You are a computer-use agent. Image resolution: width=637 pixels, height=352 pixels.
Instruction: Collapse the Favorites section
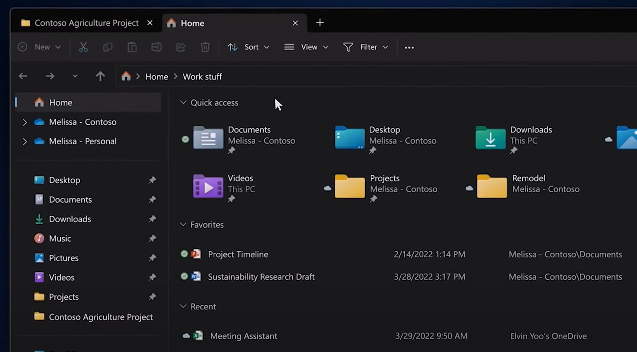click(183, 225)
